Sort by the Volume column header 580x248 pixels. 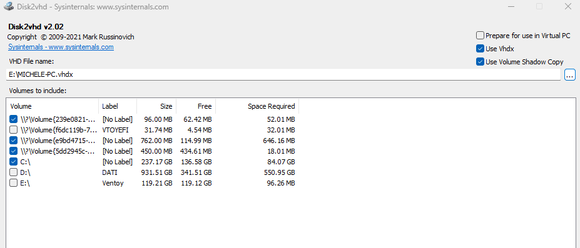53,106
